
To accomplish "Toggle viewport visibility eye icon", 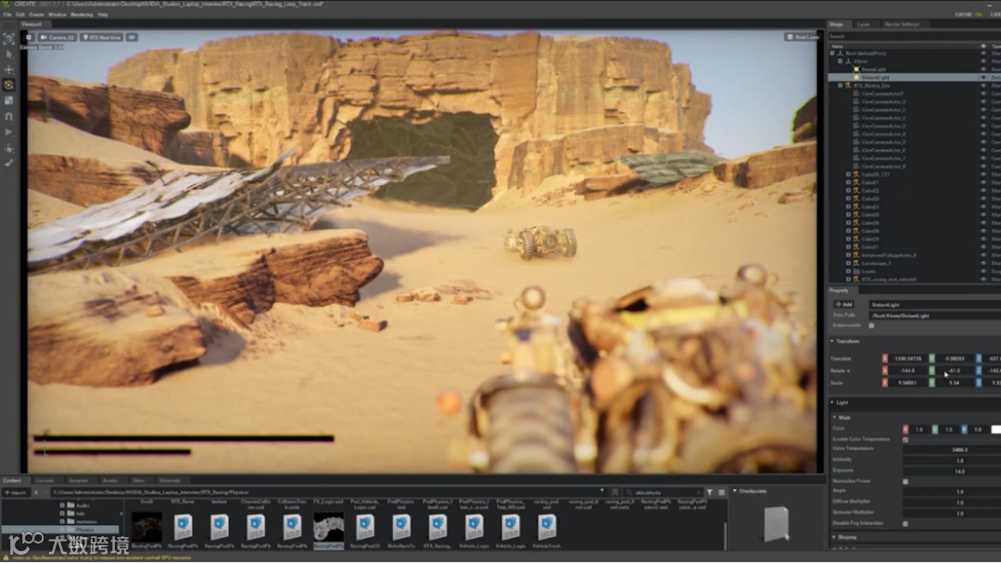I will pyautogui.click(x=133, y=38).
